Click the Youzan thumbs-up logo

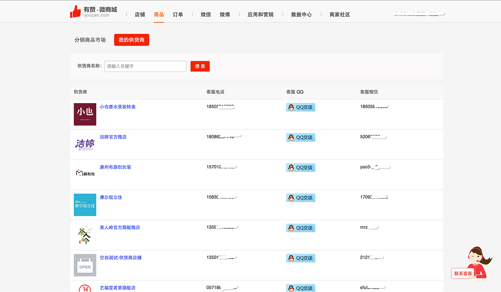tap(76, 11)
